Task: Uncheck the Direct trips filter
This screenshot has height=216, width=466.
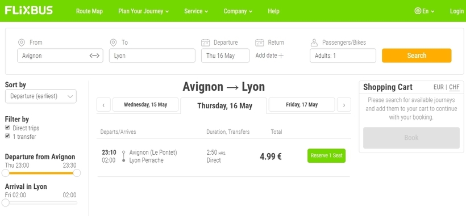Action: (x=7, y=128)
